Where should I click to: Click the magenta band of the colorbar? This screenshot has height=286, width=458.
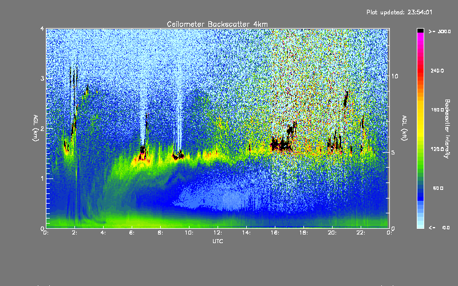click(420, 37)
